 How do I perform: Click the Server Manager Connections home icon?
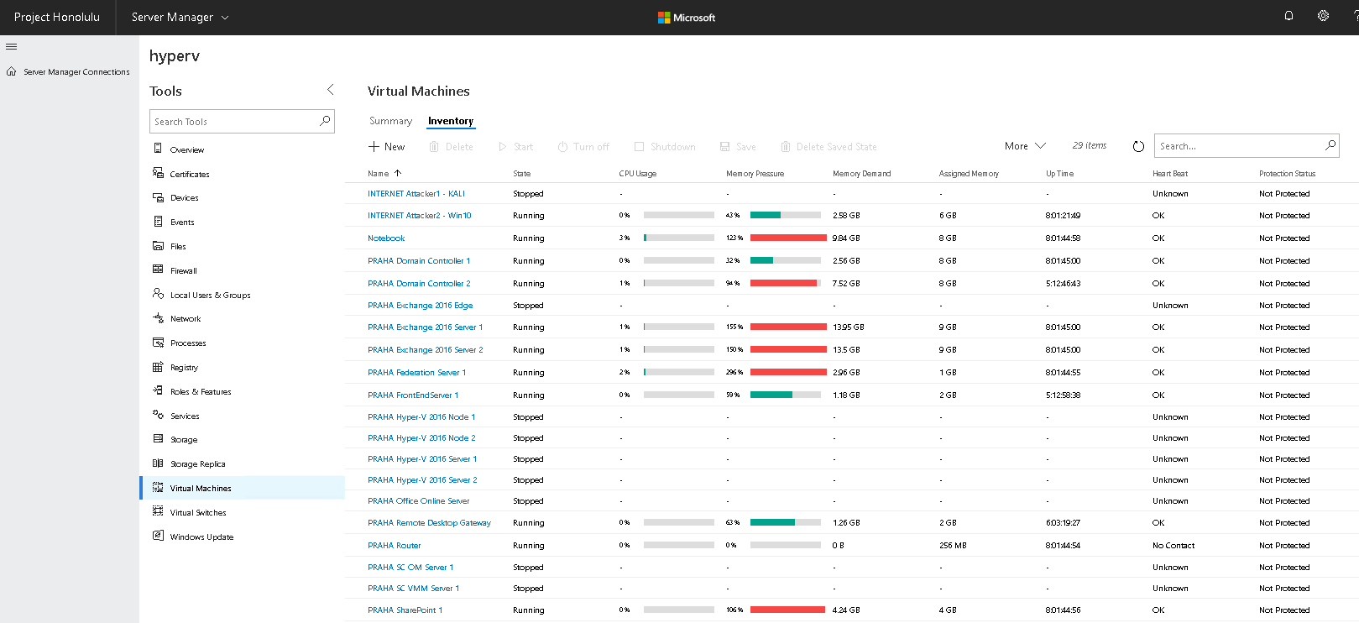(11, 71)
